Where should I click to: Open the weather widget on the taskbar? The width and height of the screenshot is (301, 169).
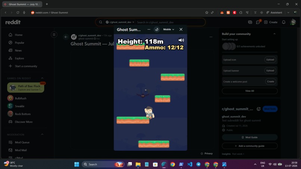pyautogui.click(x=13, y=164)
